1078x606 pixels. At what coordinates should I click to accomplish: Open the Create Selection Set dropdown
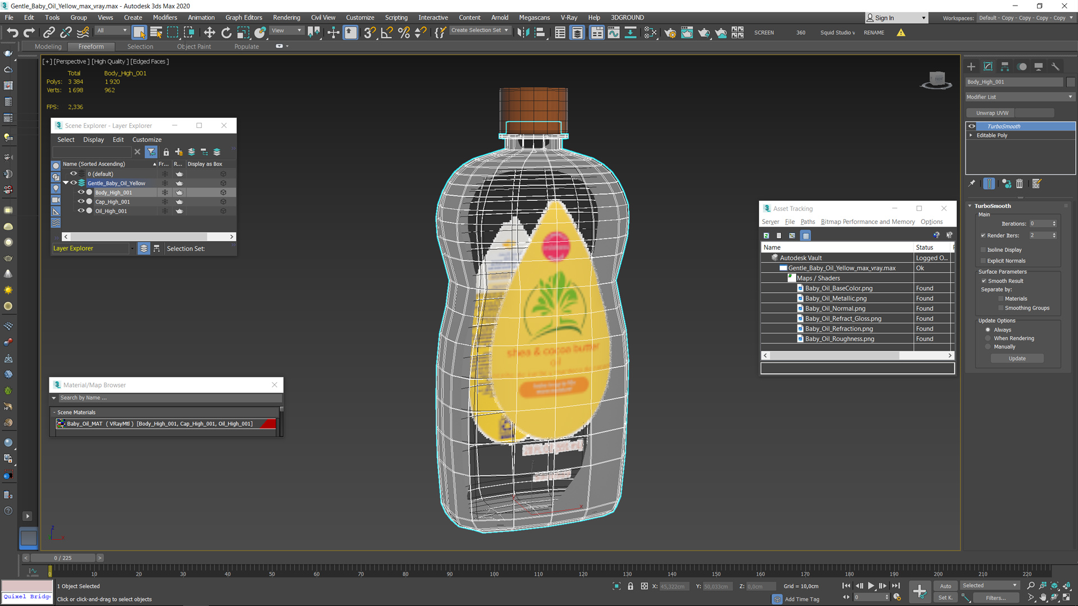481,30
